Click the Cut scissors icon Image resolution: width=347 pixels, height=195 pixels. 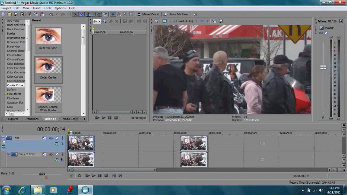pos(30,14)
